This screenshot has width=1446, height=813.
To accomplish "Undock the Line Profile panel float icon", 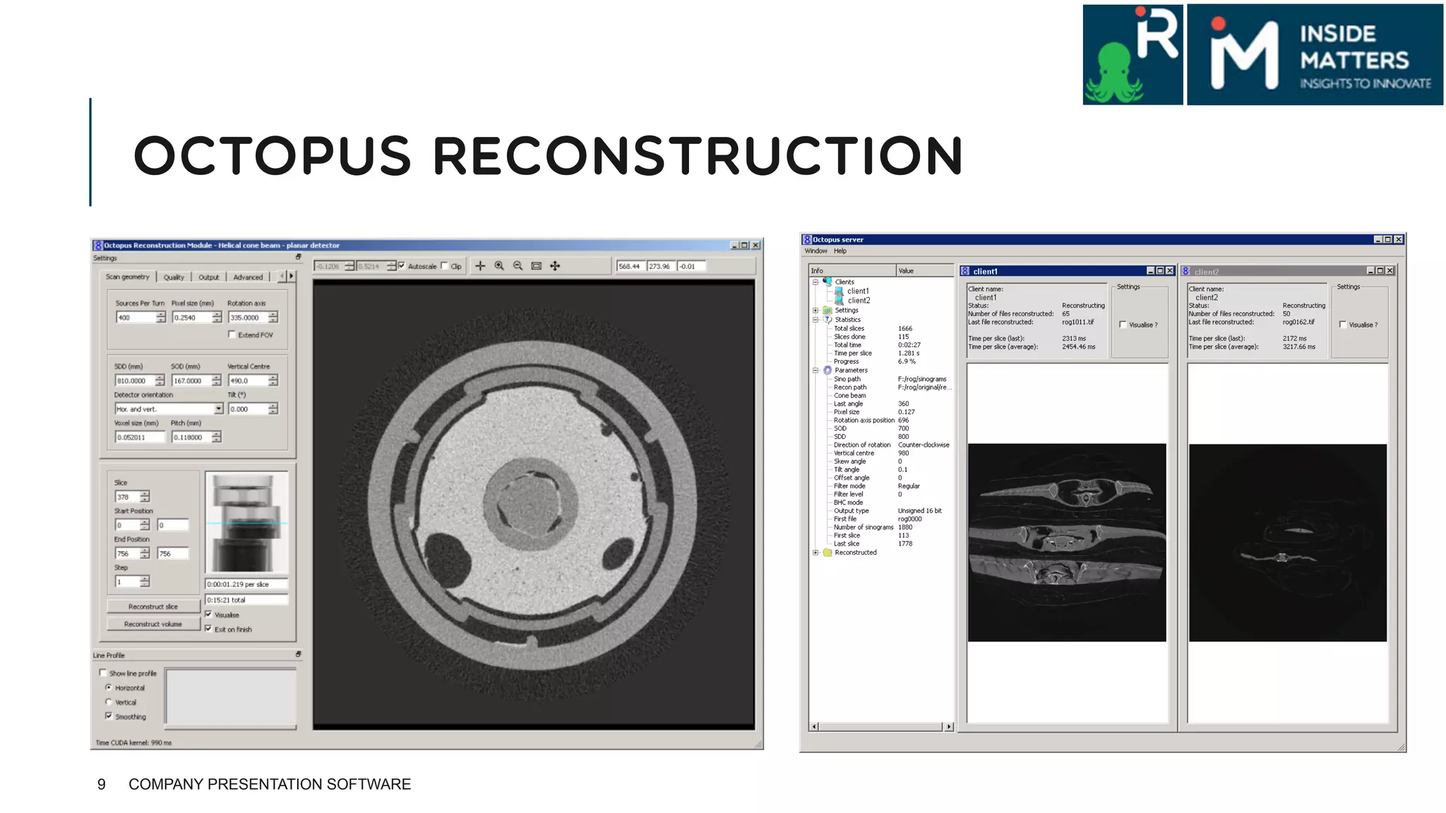I will click(x=298, y=654).
